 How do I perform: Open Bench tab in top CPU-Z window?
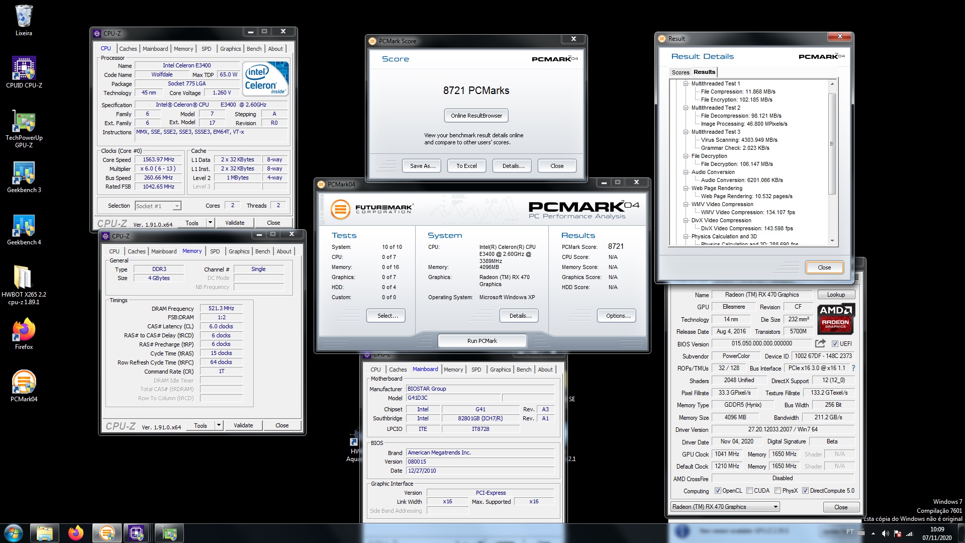point(254,49)
